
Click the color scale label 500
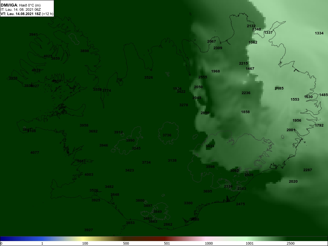[x=126, y=243]
